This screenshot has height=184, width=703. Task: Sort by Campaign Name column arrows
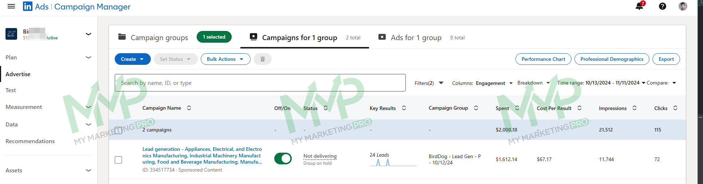tap(189, 108)
